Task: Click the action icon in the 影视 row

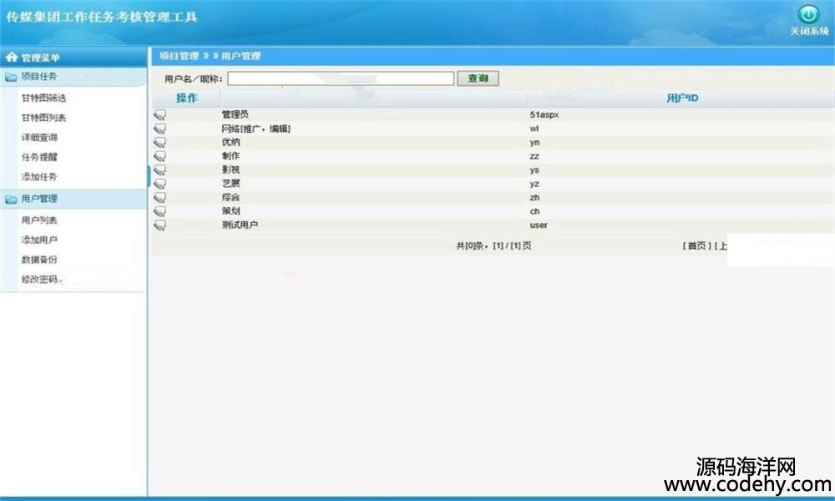Action: click(x=159, y=170)
